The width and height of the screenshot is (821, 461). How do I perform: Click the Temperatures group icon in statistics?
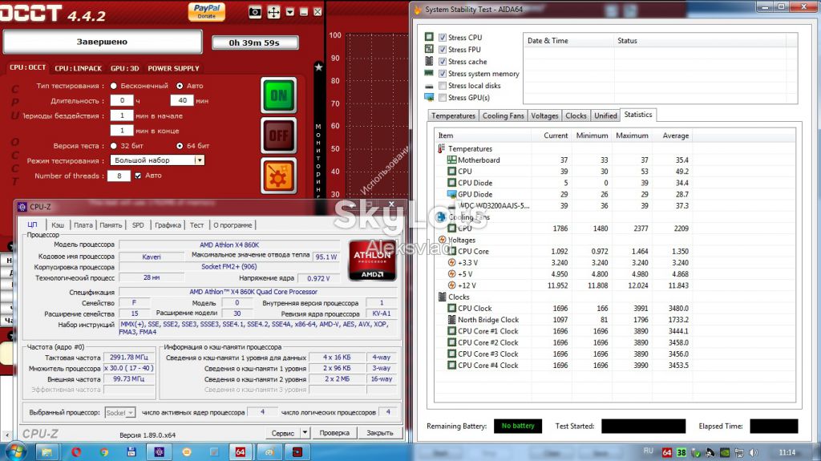441,149
